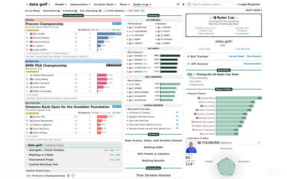Open Ryder Cup Forecast link
This screenshot has width=287, height=179.
coord(243,31)
